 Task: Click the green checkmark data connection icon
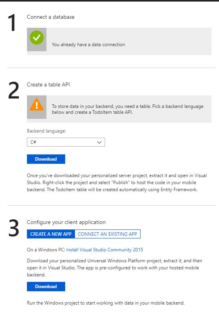[x=37, y=38]
